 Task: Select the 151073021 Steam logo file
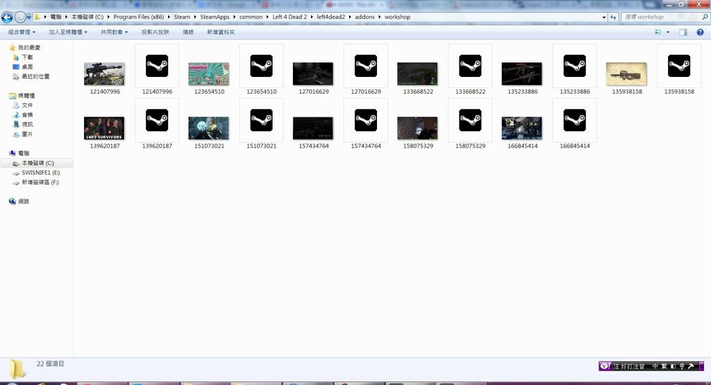(262, 121)
